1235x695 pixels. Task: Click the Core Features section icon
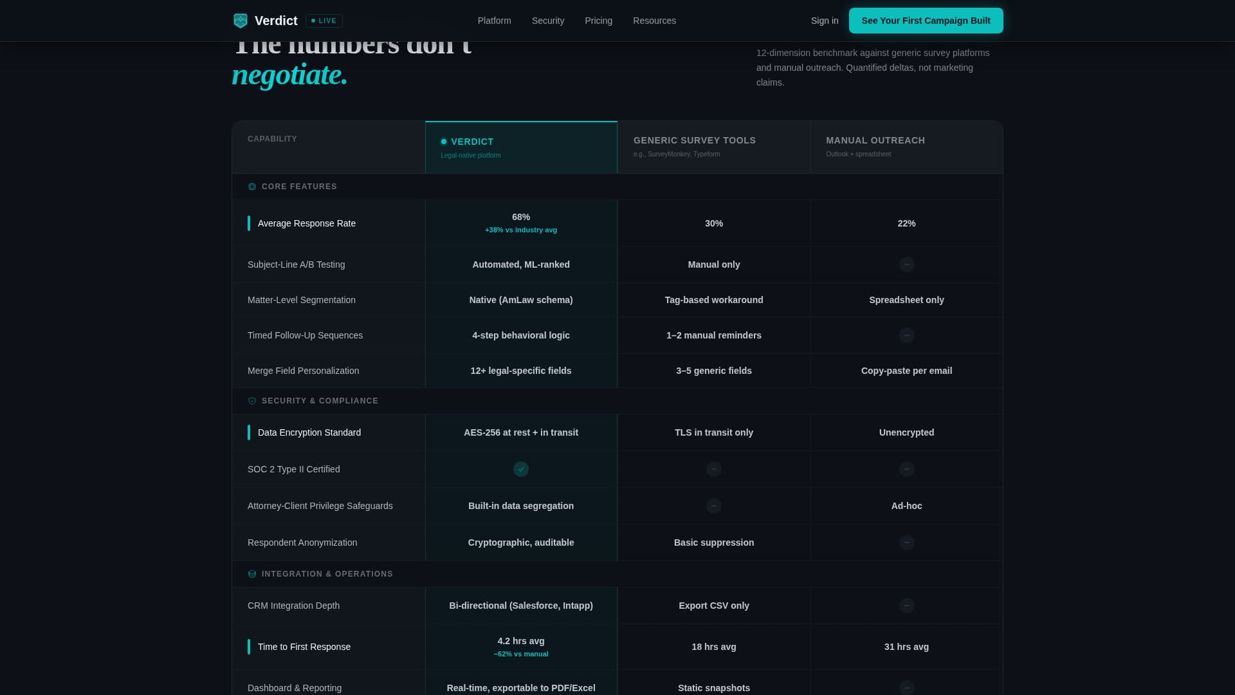click(252, 187)
